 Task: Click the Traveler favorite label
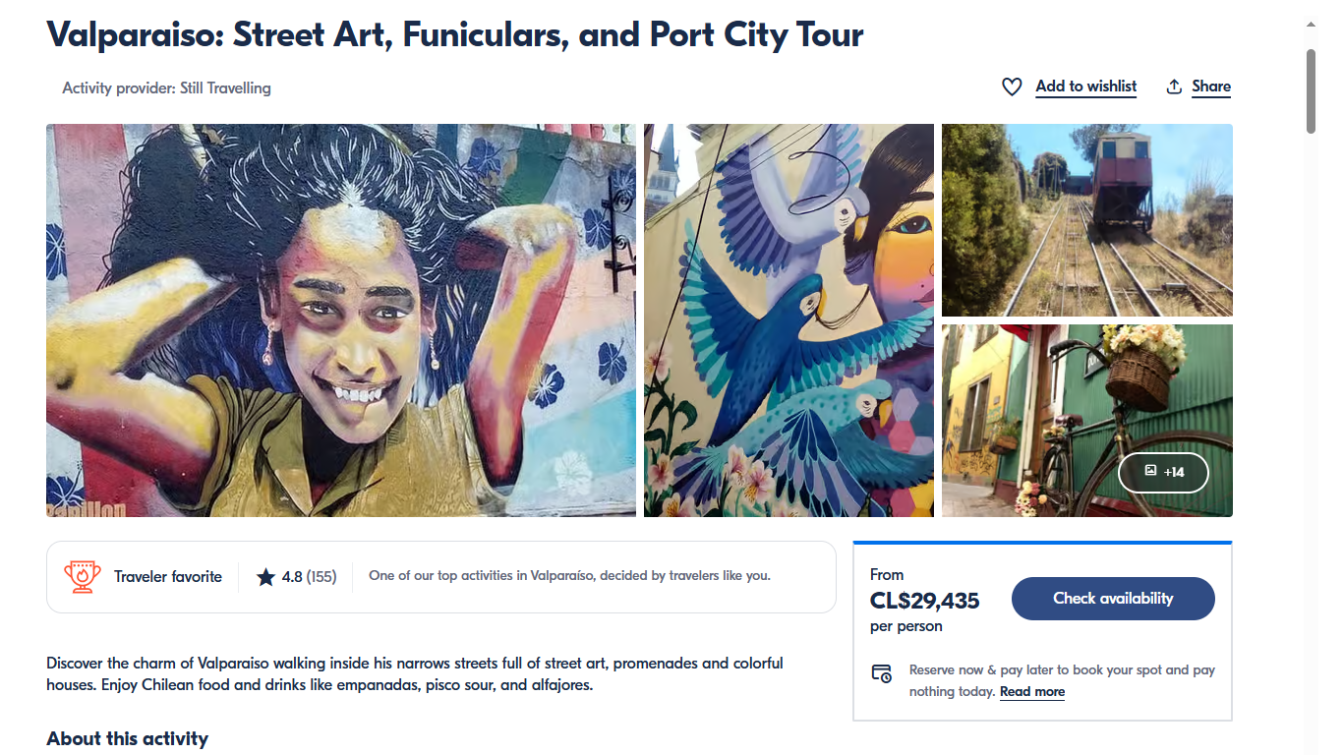pyautogui.click(x=168, y=577)
